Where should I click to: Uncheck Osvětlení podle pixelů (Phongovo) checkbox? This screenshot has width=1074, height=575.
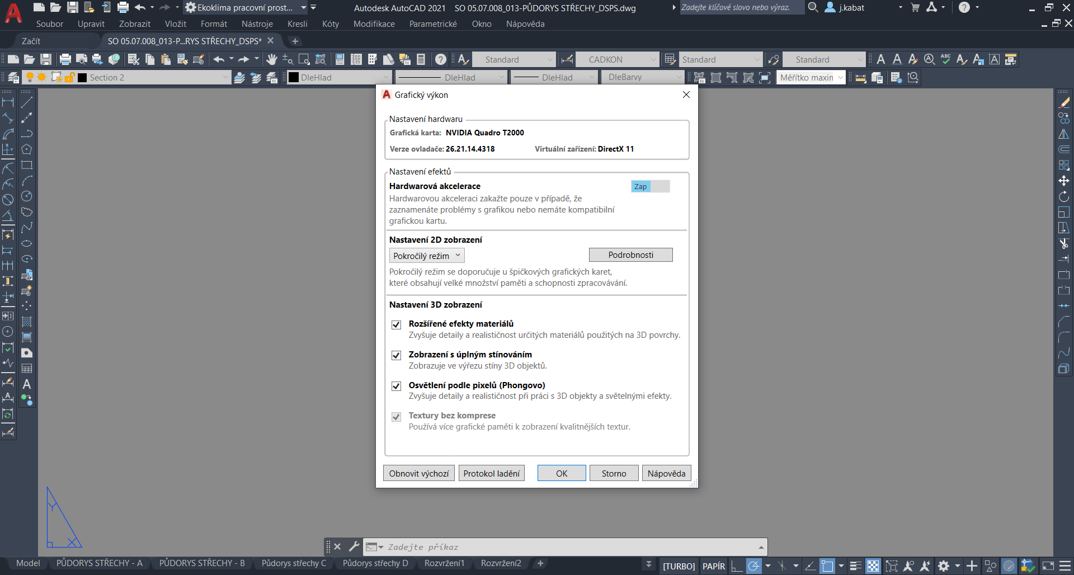(396, 386)
